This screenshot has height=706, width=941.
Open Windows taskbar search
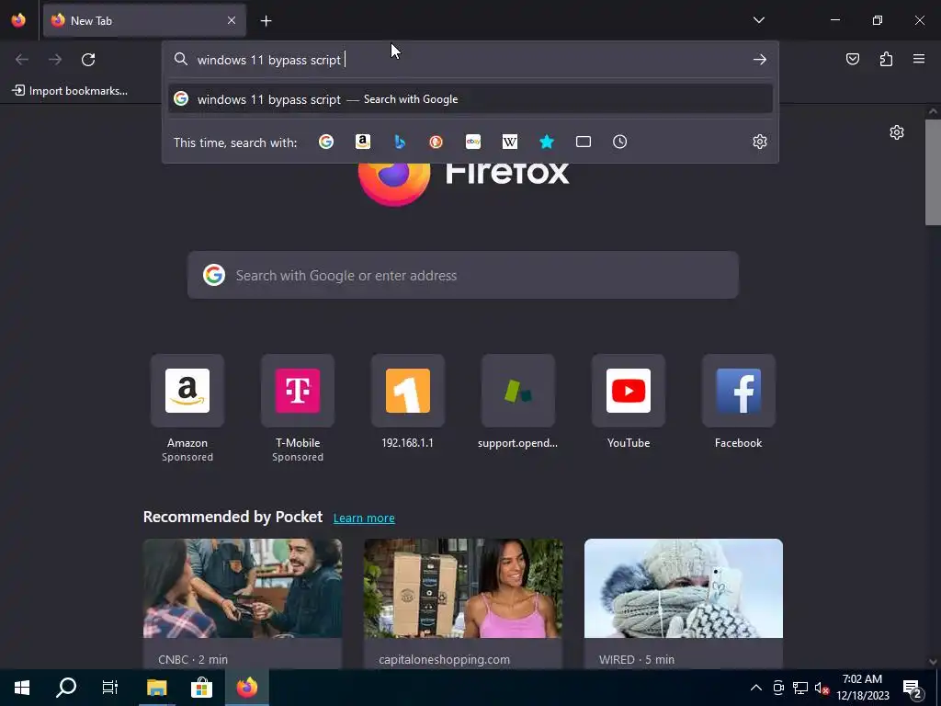point(66,688)
